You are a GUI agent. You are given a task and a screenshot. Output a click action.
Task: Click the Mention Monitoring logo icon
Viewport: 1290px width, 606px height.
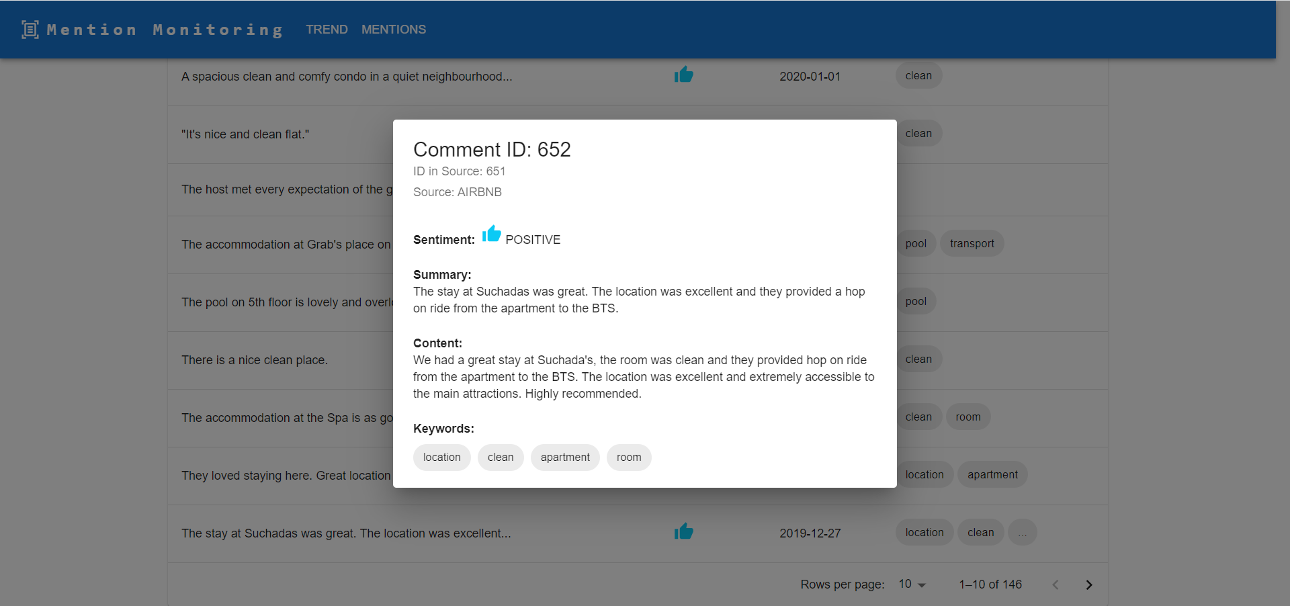tap(30, 30)
